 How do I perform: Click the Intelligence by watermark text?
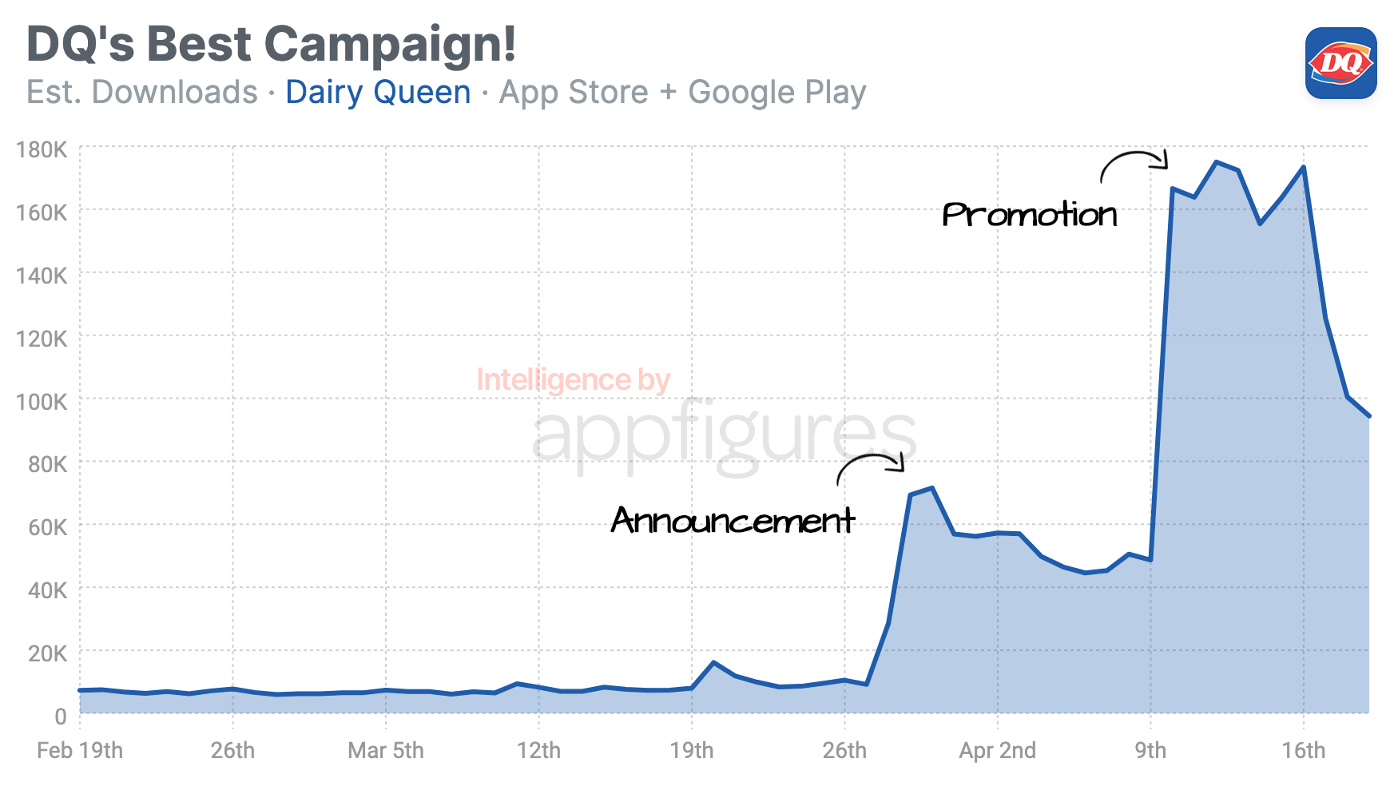(573, 379)
